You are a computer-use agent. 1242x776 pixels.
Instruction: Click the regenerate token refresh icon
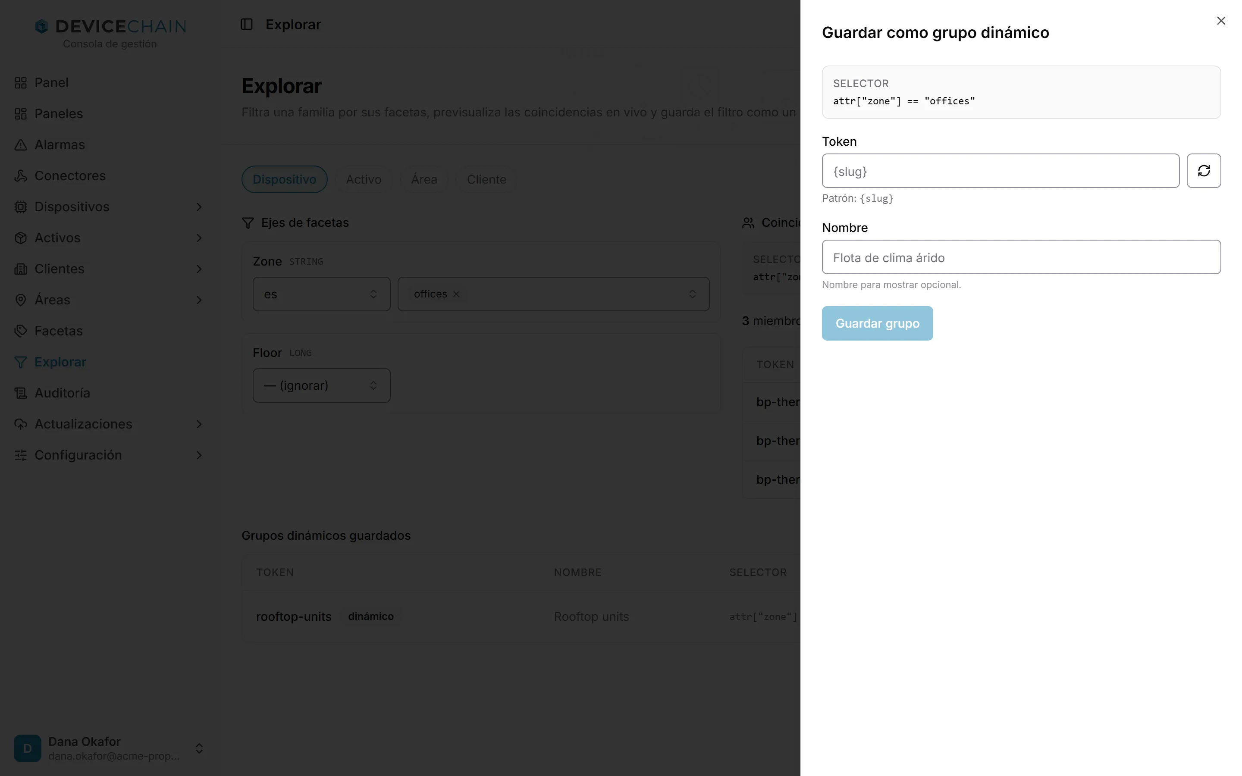click(1204, 171)
